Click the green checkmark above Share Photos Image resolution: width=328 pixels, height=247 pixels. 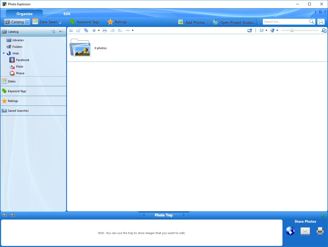pos(323,215)
